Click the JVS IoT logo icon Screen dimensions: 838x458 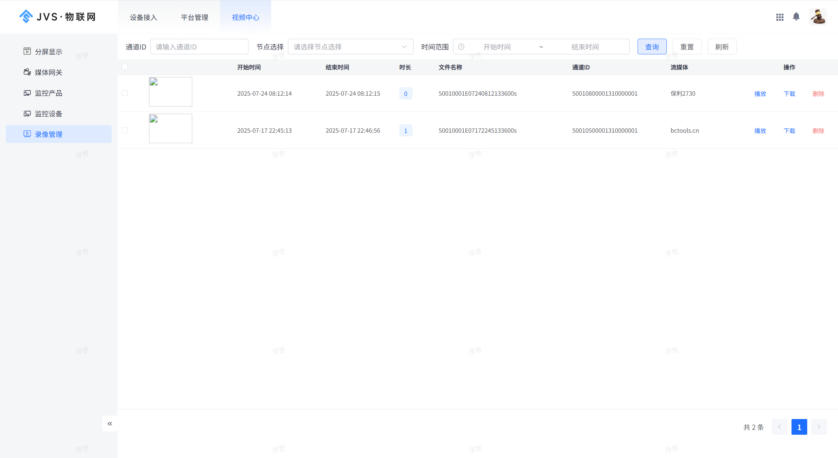coord(26,16)
